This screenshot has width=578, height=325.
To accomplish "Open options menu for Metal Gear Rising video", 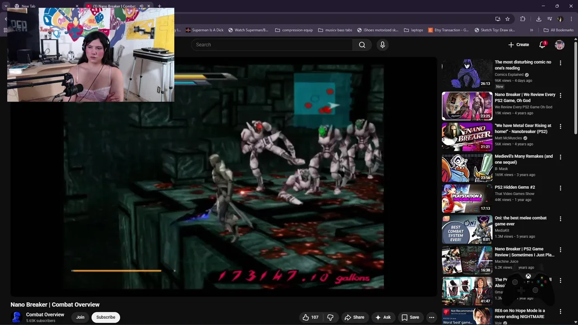I will click(x=560, y=126).
